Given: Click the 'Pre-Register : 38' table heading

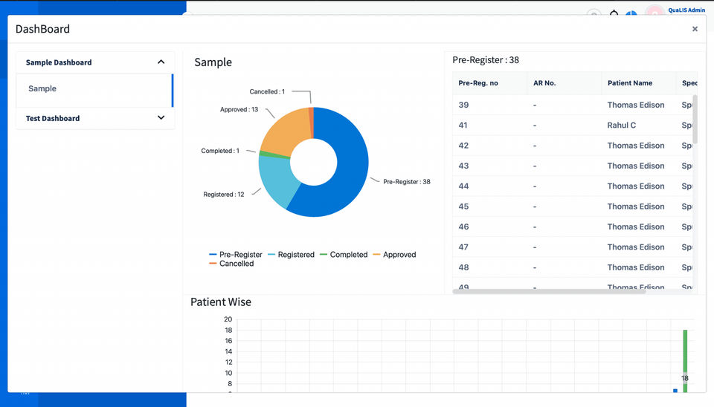Looking at the screenshot, I should (486, 60).
